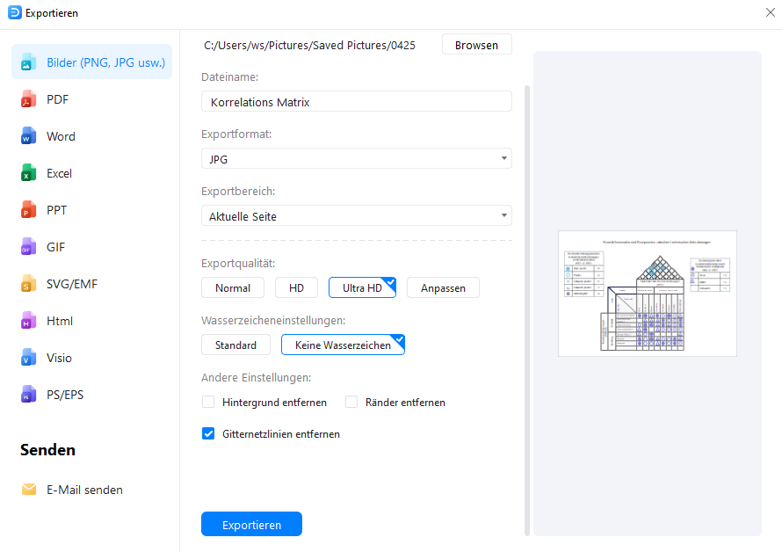Set export quality to Normal
The height and width of the screenshot is (552, 782).
(x=233, y=288)
